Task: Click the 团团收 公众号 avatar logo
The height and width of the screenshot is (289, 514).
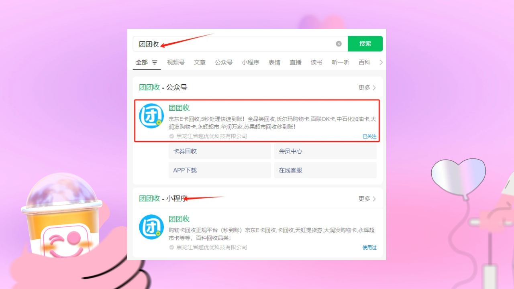Action: point(151,116)
